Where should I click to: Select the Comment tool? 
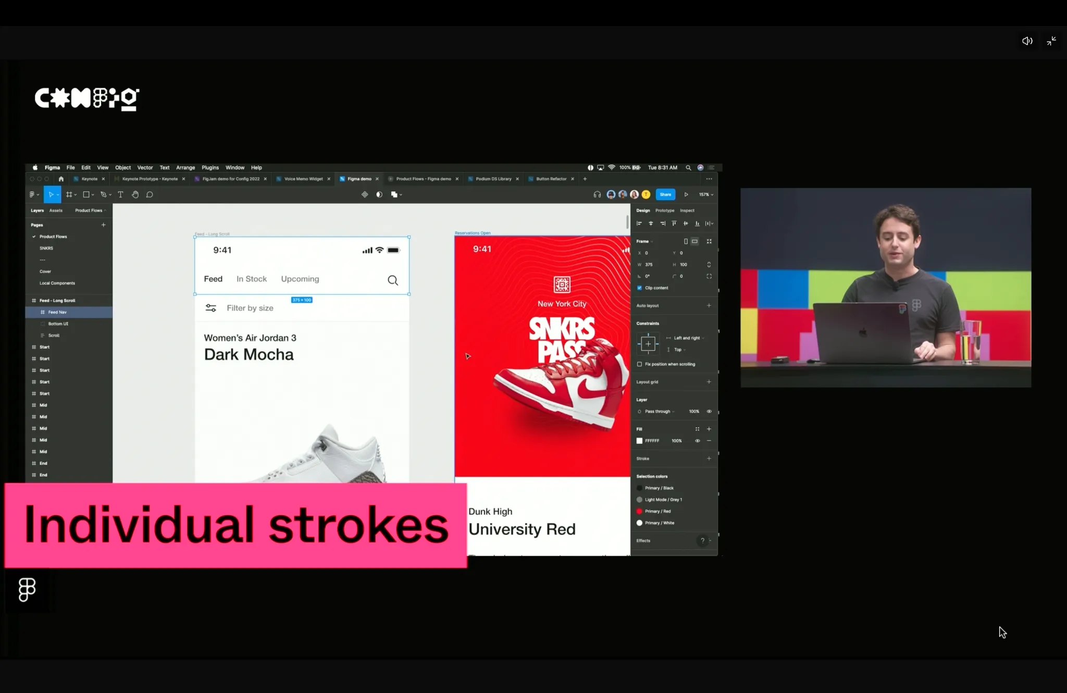pos(150,194)
